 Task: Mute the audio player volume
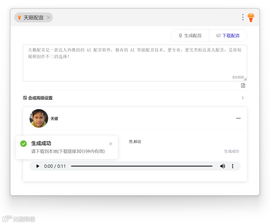coord(222,166)
